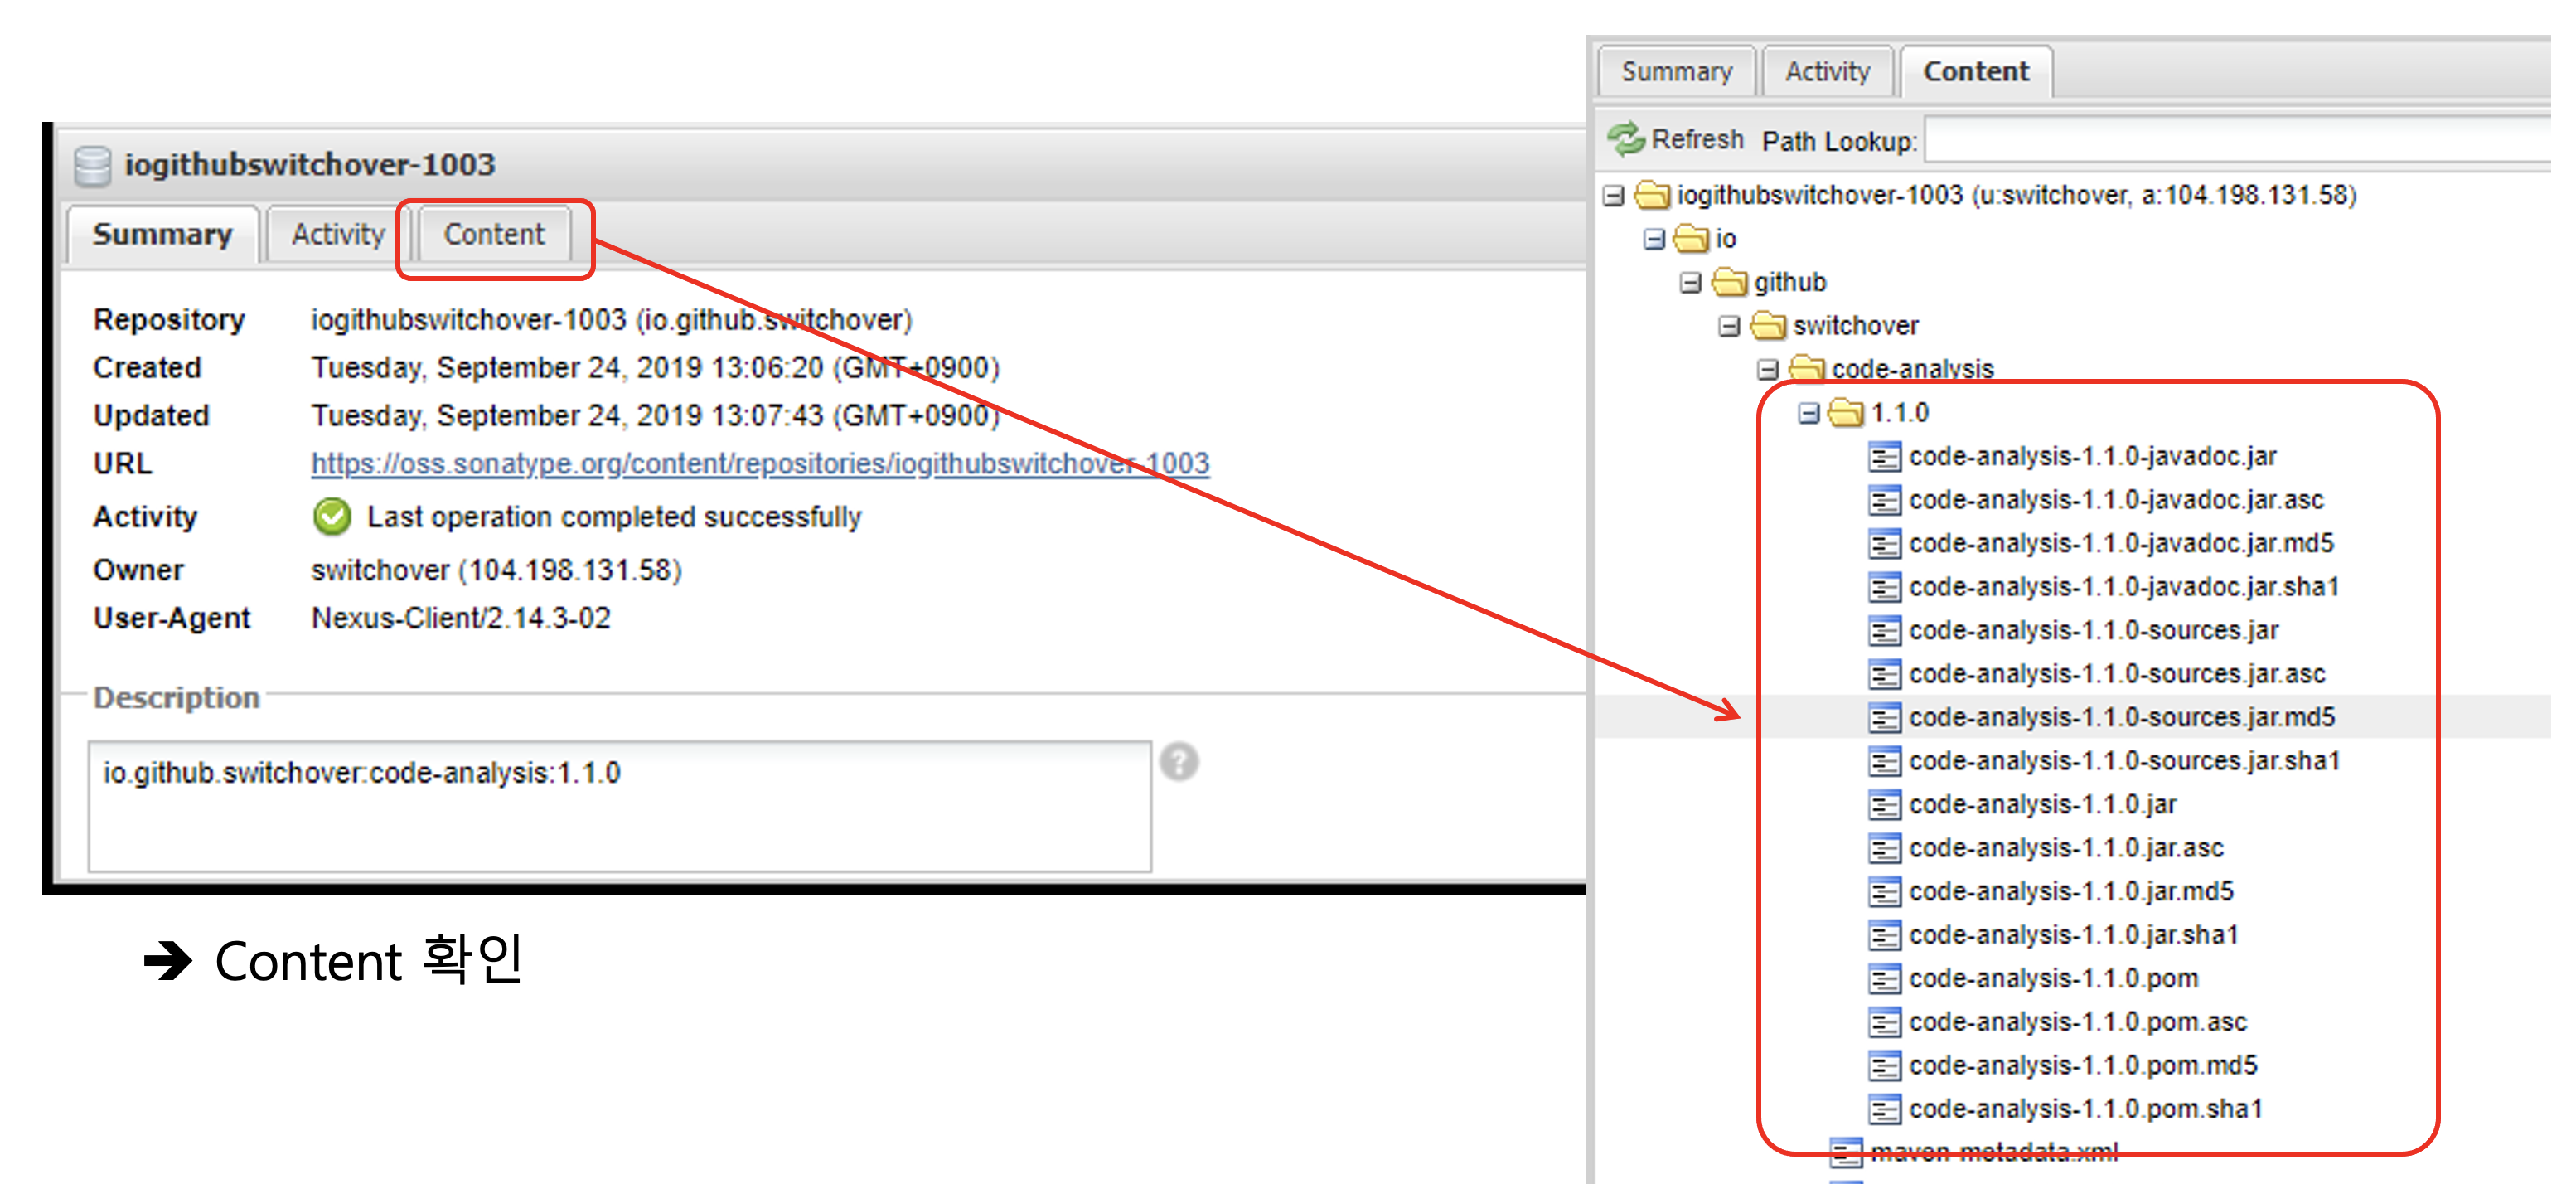The image size is (2576, 1184).
Task: Click the green success check icon
Action: tap(332, 517)
